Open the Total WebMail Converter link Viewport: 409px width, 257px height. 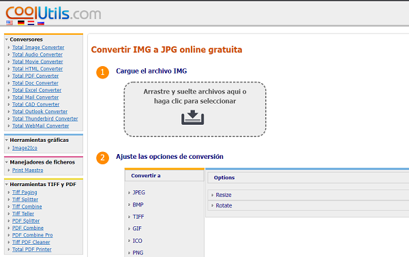(x=40, y=125)
